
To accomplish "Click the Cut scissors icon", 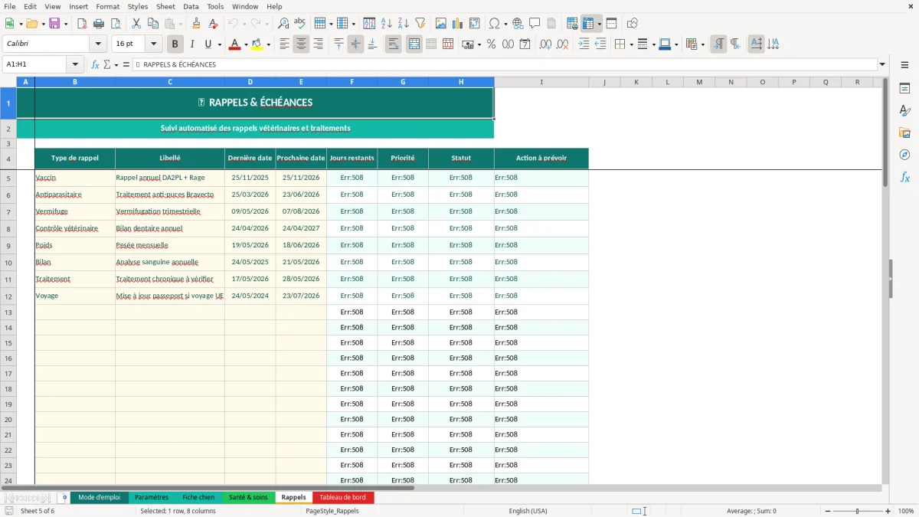I will tap(136, 24).
